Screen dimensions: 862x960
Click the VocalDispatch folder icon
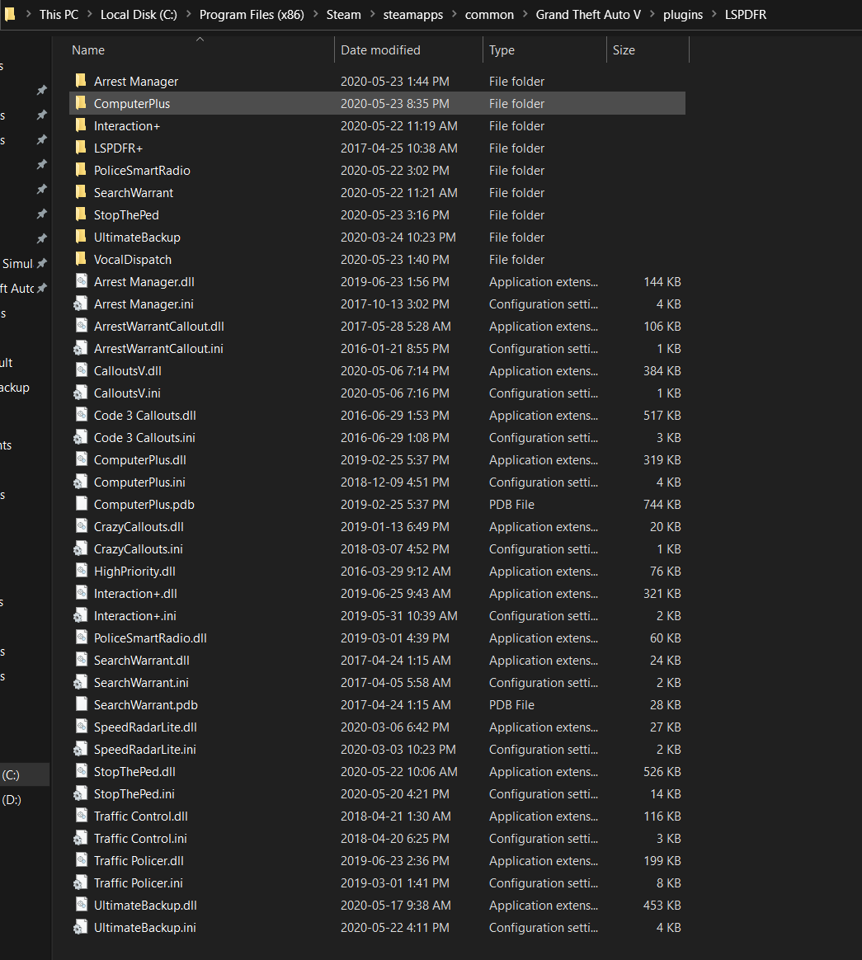pyautogui.click(x=81, y=259)
